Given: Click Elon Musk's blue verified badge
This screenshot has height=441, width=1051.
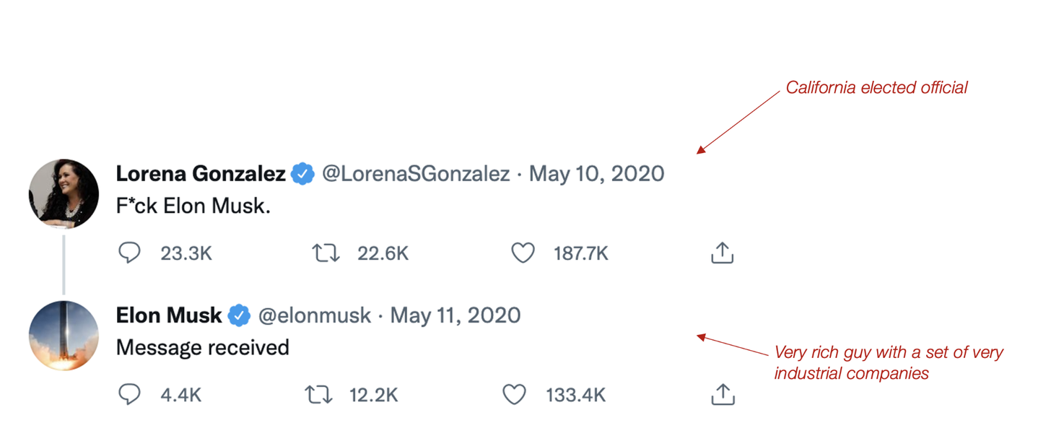Looking at the screenshot, I should tap(240, 315).
